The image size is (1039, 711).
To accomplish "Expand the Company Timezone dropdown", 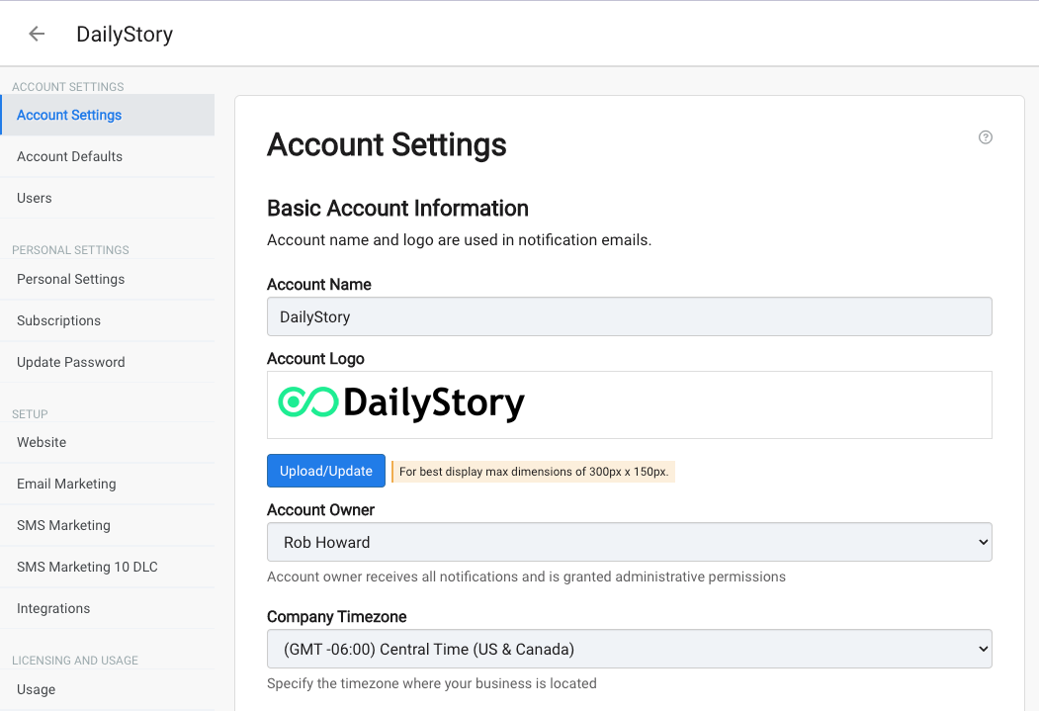I will pyautogui.click(x=630, y=649).
